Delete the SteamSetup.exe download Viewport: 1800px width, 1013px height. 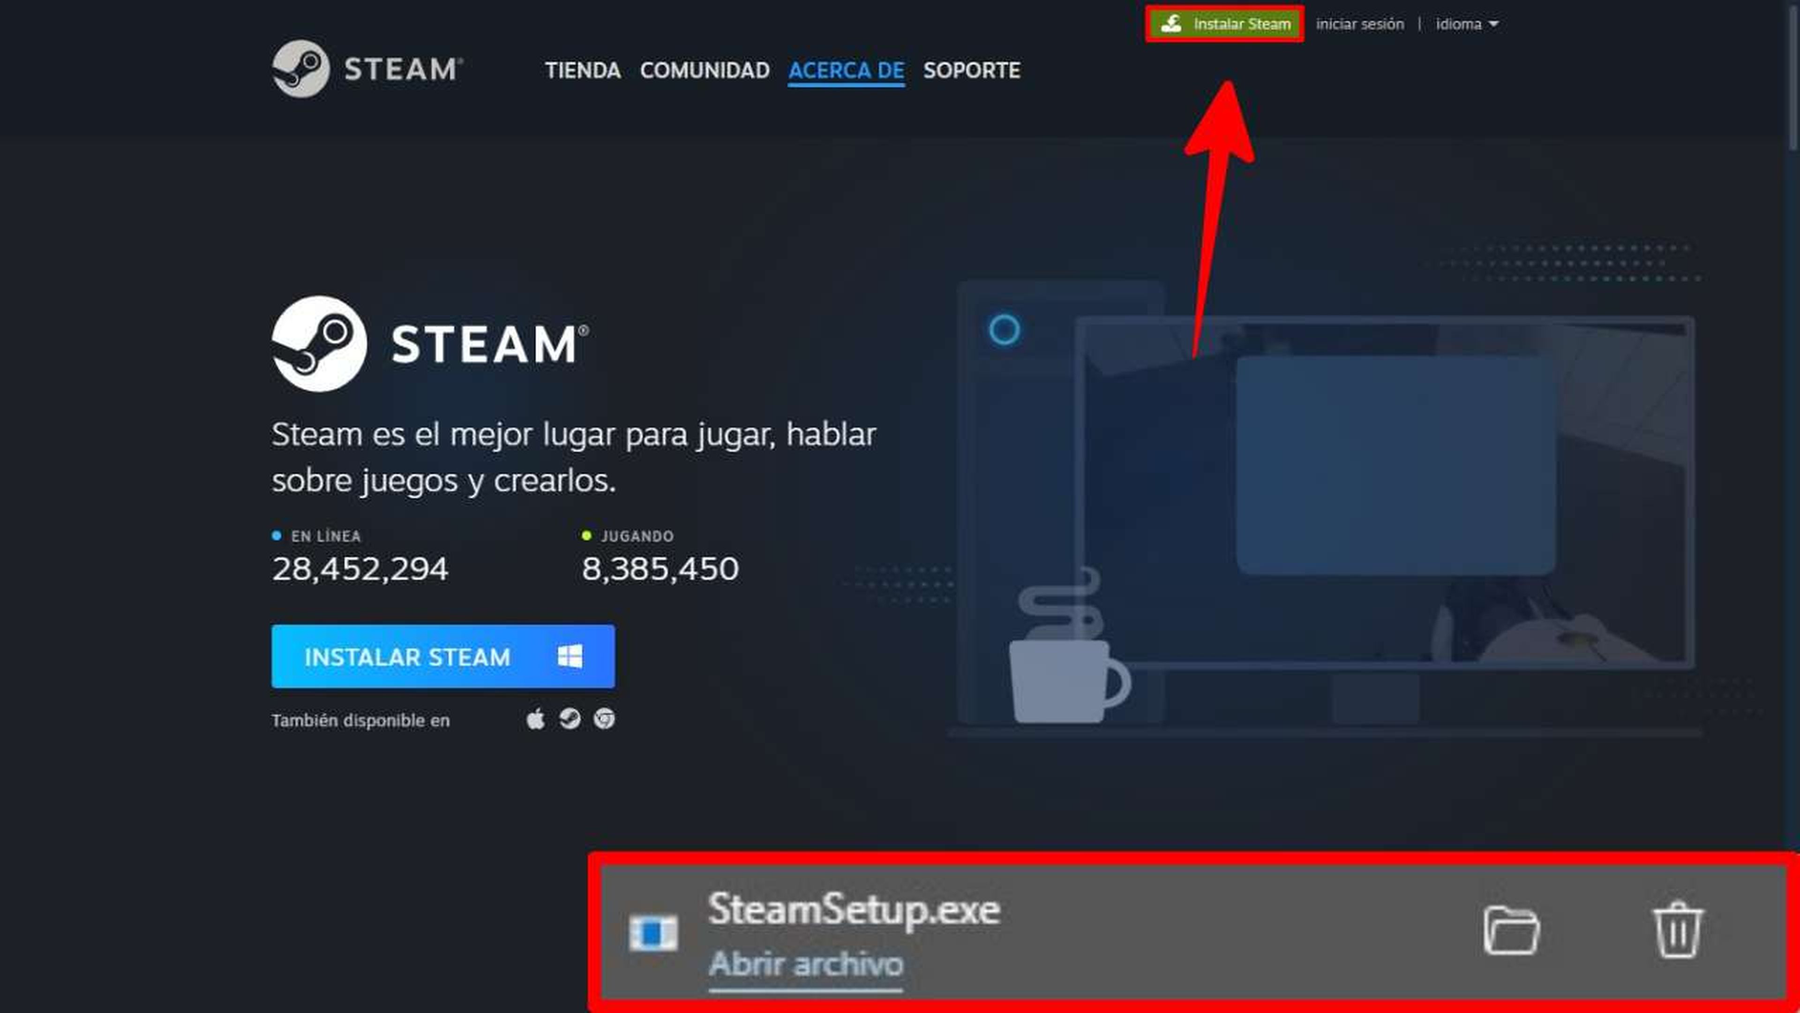tap(1678, 930)
